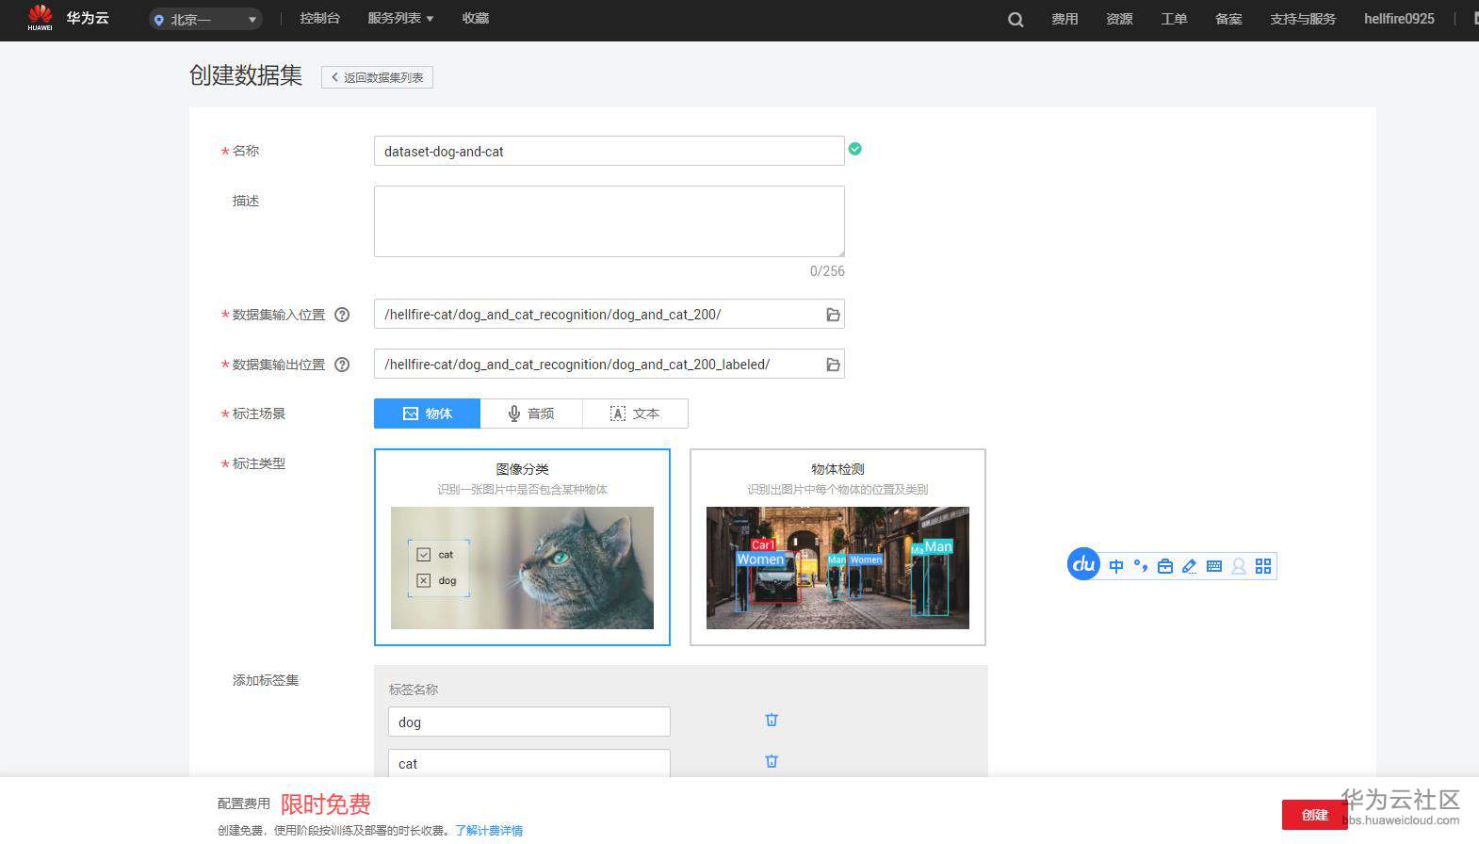The width and height of the screenshot is (1479, 844).
Task: Go back to the dataset list
Action: [x=377, y=77]
